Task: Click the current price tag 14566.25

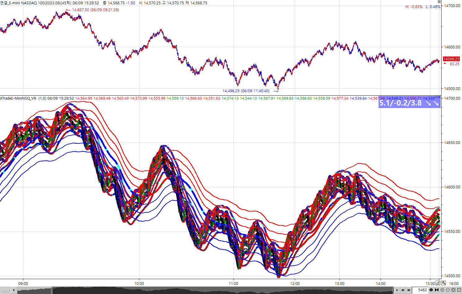Action: pyautogui.click(x=451, y=59)
